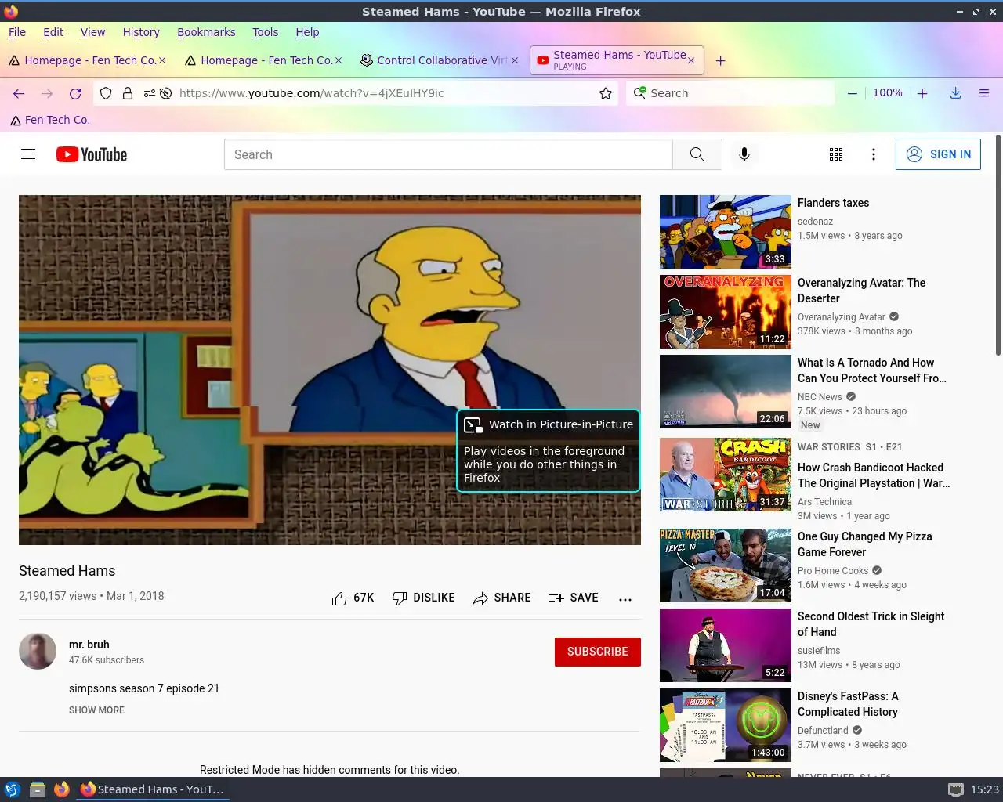
Task: Open the tornado NBC News video thumbnail
Action: coord(726,392)
